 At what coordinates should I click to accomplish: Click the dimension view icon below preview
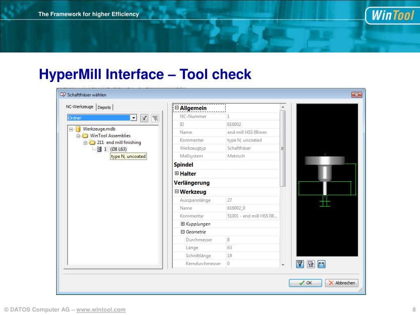pos(322,264)
